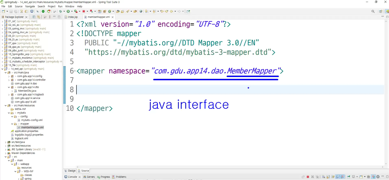Viewport: 389px width, 180px height.
Task: Select Maven Dependencies node
Action: point(23,153)
